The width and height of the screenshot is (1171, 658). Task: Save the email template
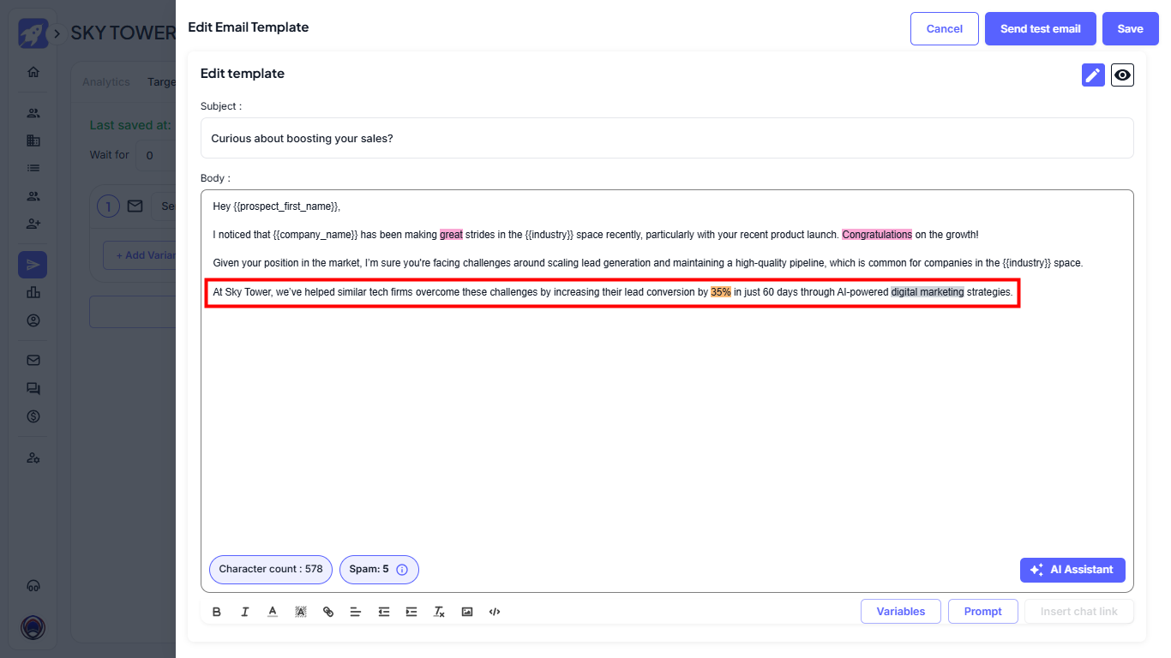tap(1130, 29)
